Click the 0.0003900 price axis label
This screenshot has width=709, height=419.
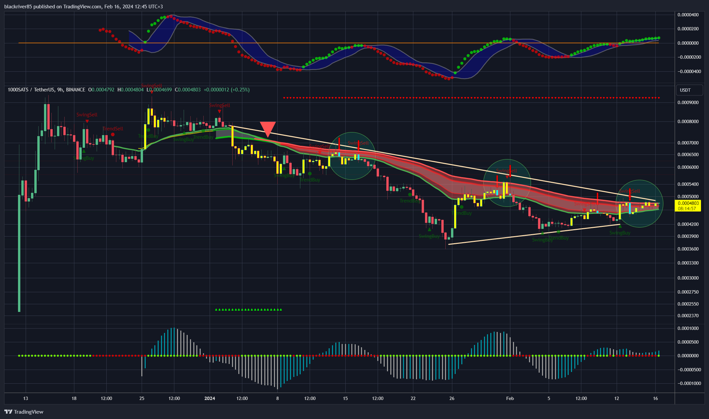688,236
